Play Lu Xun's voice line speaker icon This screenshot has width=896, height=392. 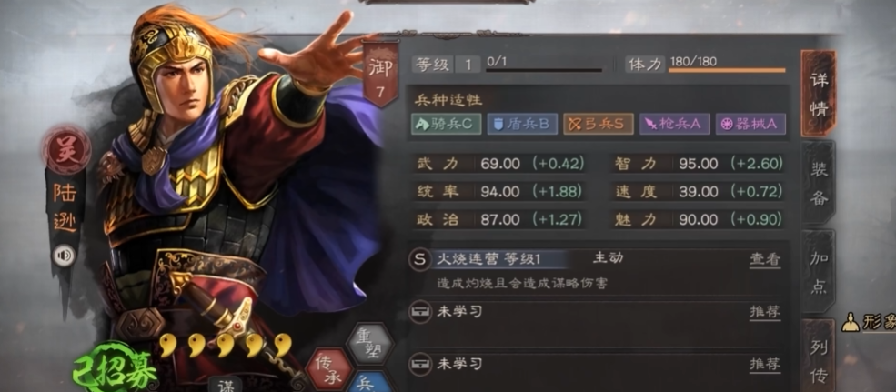[64, 256]
